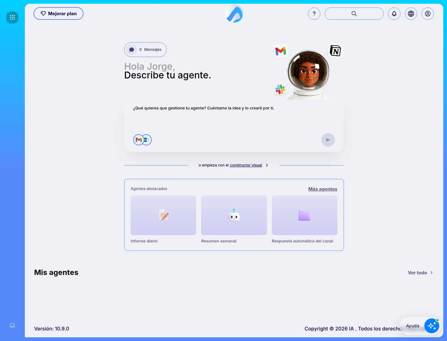Viewport: 447px width, 341px height.
Task: Click the Mis agentes heading
Action: click(x=56, y=272)
